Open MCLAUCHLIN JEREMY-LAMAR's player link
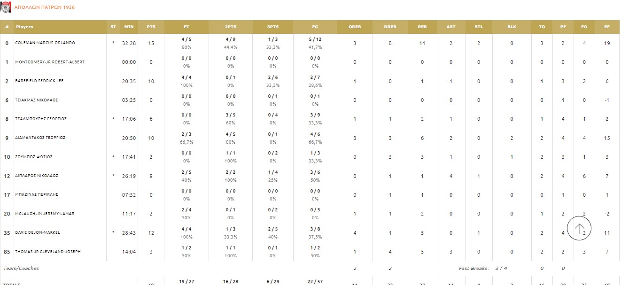This screenshot has height=285, width=621. [45, 214]
